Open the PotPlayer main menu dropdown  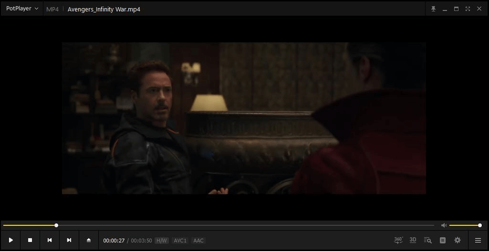22,9
